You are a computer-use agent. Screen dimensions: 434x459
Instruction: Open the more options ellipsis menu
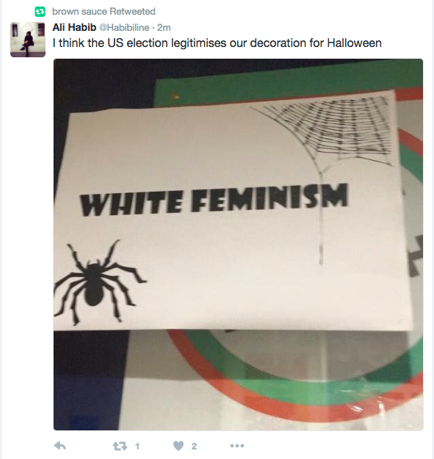(x=237, y=446)
